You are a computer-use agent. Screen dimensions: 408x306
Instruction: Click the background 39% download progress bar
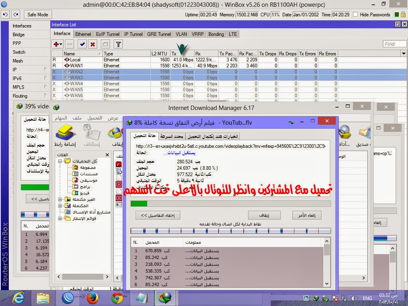pos(35,187)
